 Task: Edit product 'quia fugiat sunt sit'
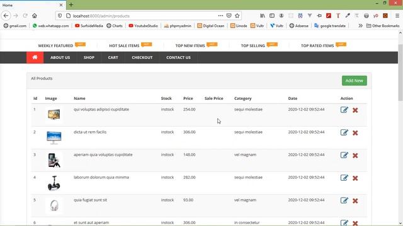(x=344, y=200)
